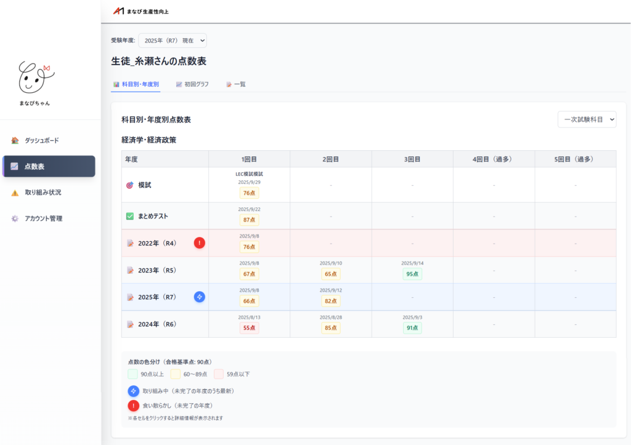The height and width of the screenshot is (445, 631).
Task: Open the 受験年度 year dropdown
Action: (x=173, y=41)
